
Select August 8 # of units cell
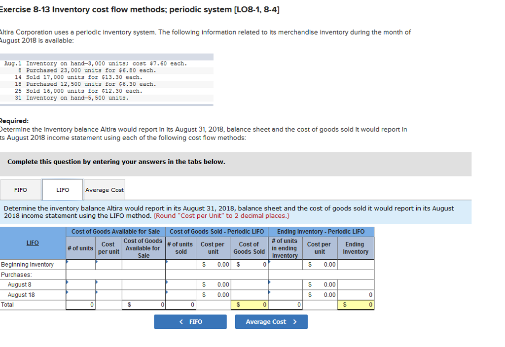pyautogui.click(x=80, y=284)
